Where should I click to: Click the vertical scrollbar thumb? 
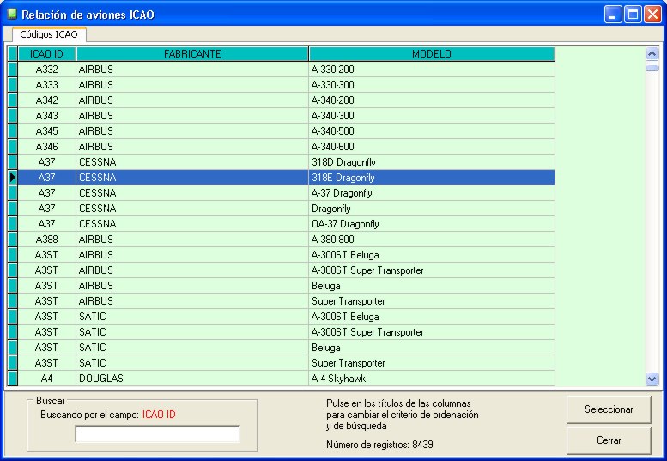[x=652, y=68]
